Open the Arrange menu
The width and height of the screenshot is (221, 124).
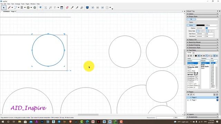click(x=18, y=4)
